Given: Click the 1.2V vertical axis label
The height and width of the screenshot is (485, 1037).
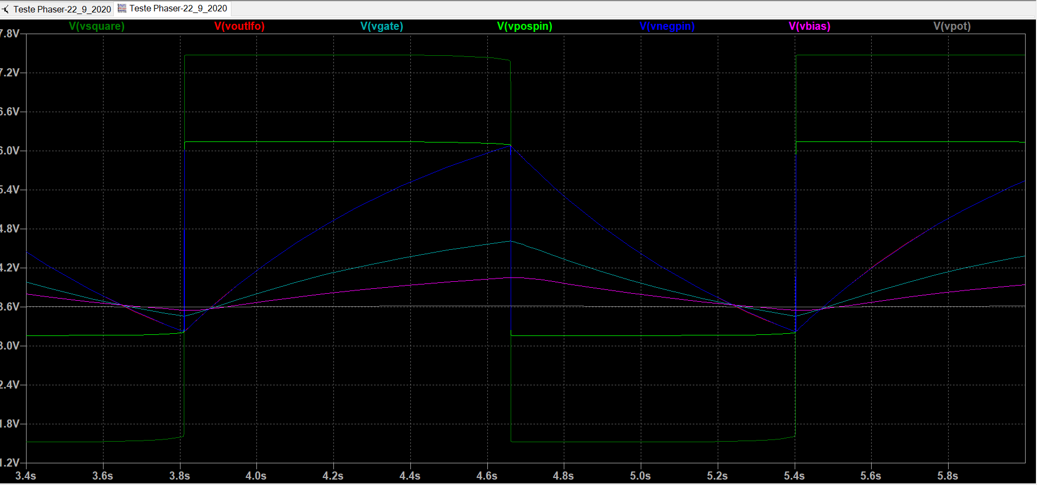Looking at the screenshot, I should 10,463.
